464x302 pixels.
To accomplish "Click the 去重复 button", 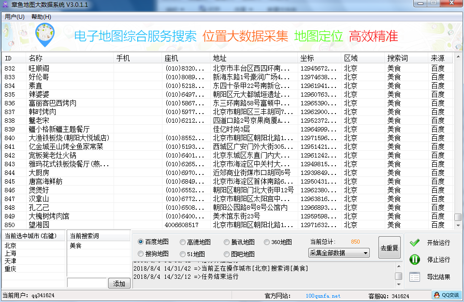I will click(389, 247).
